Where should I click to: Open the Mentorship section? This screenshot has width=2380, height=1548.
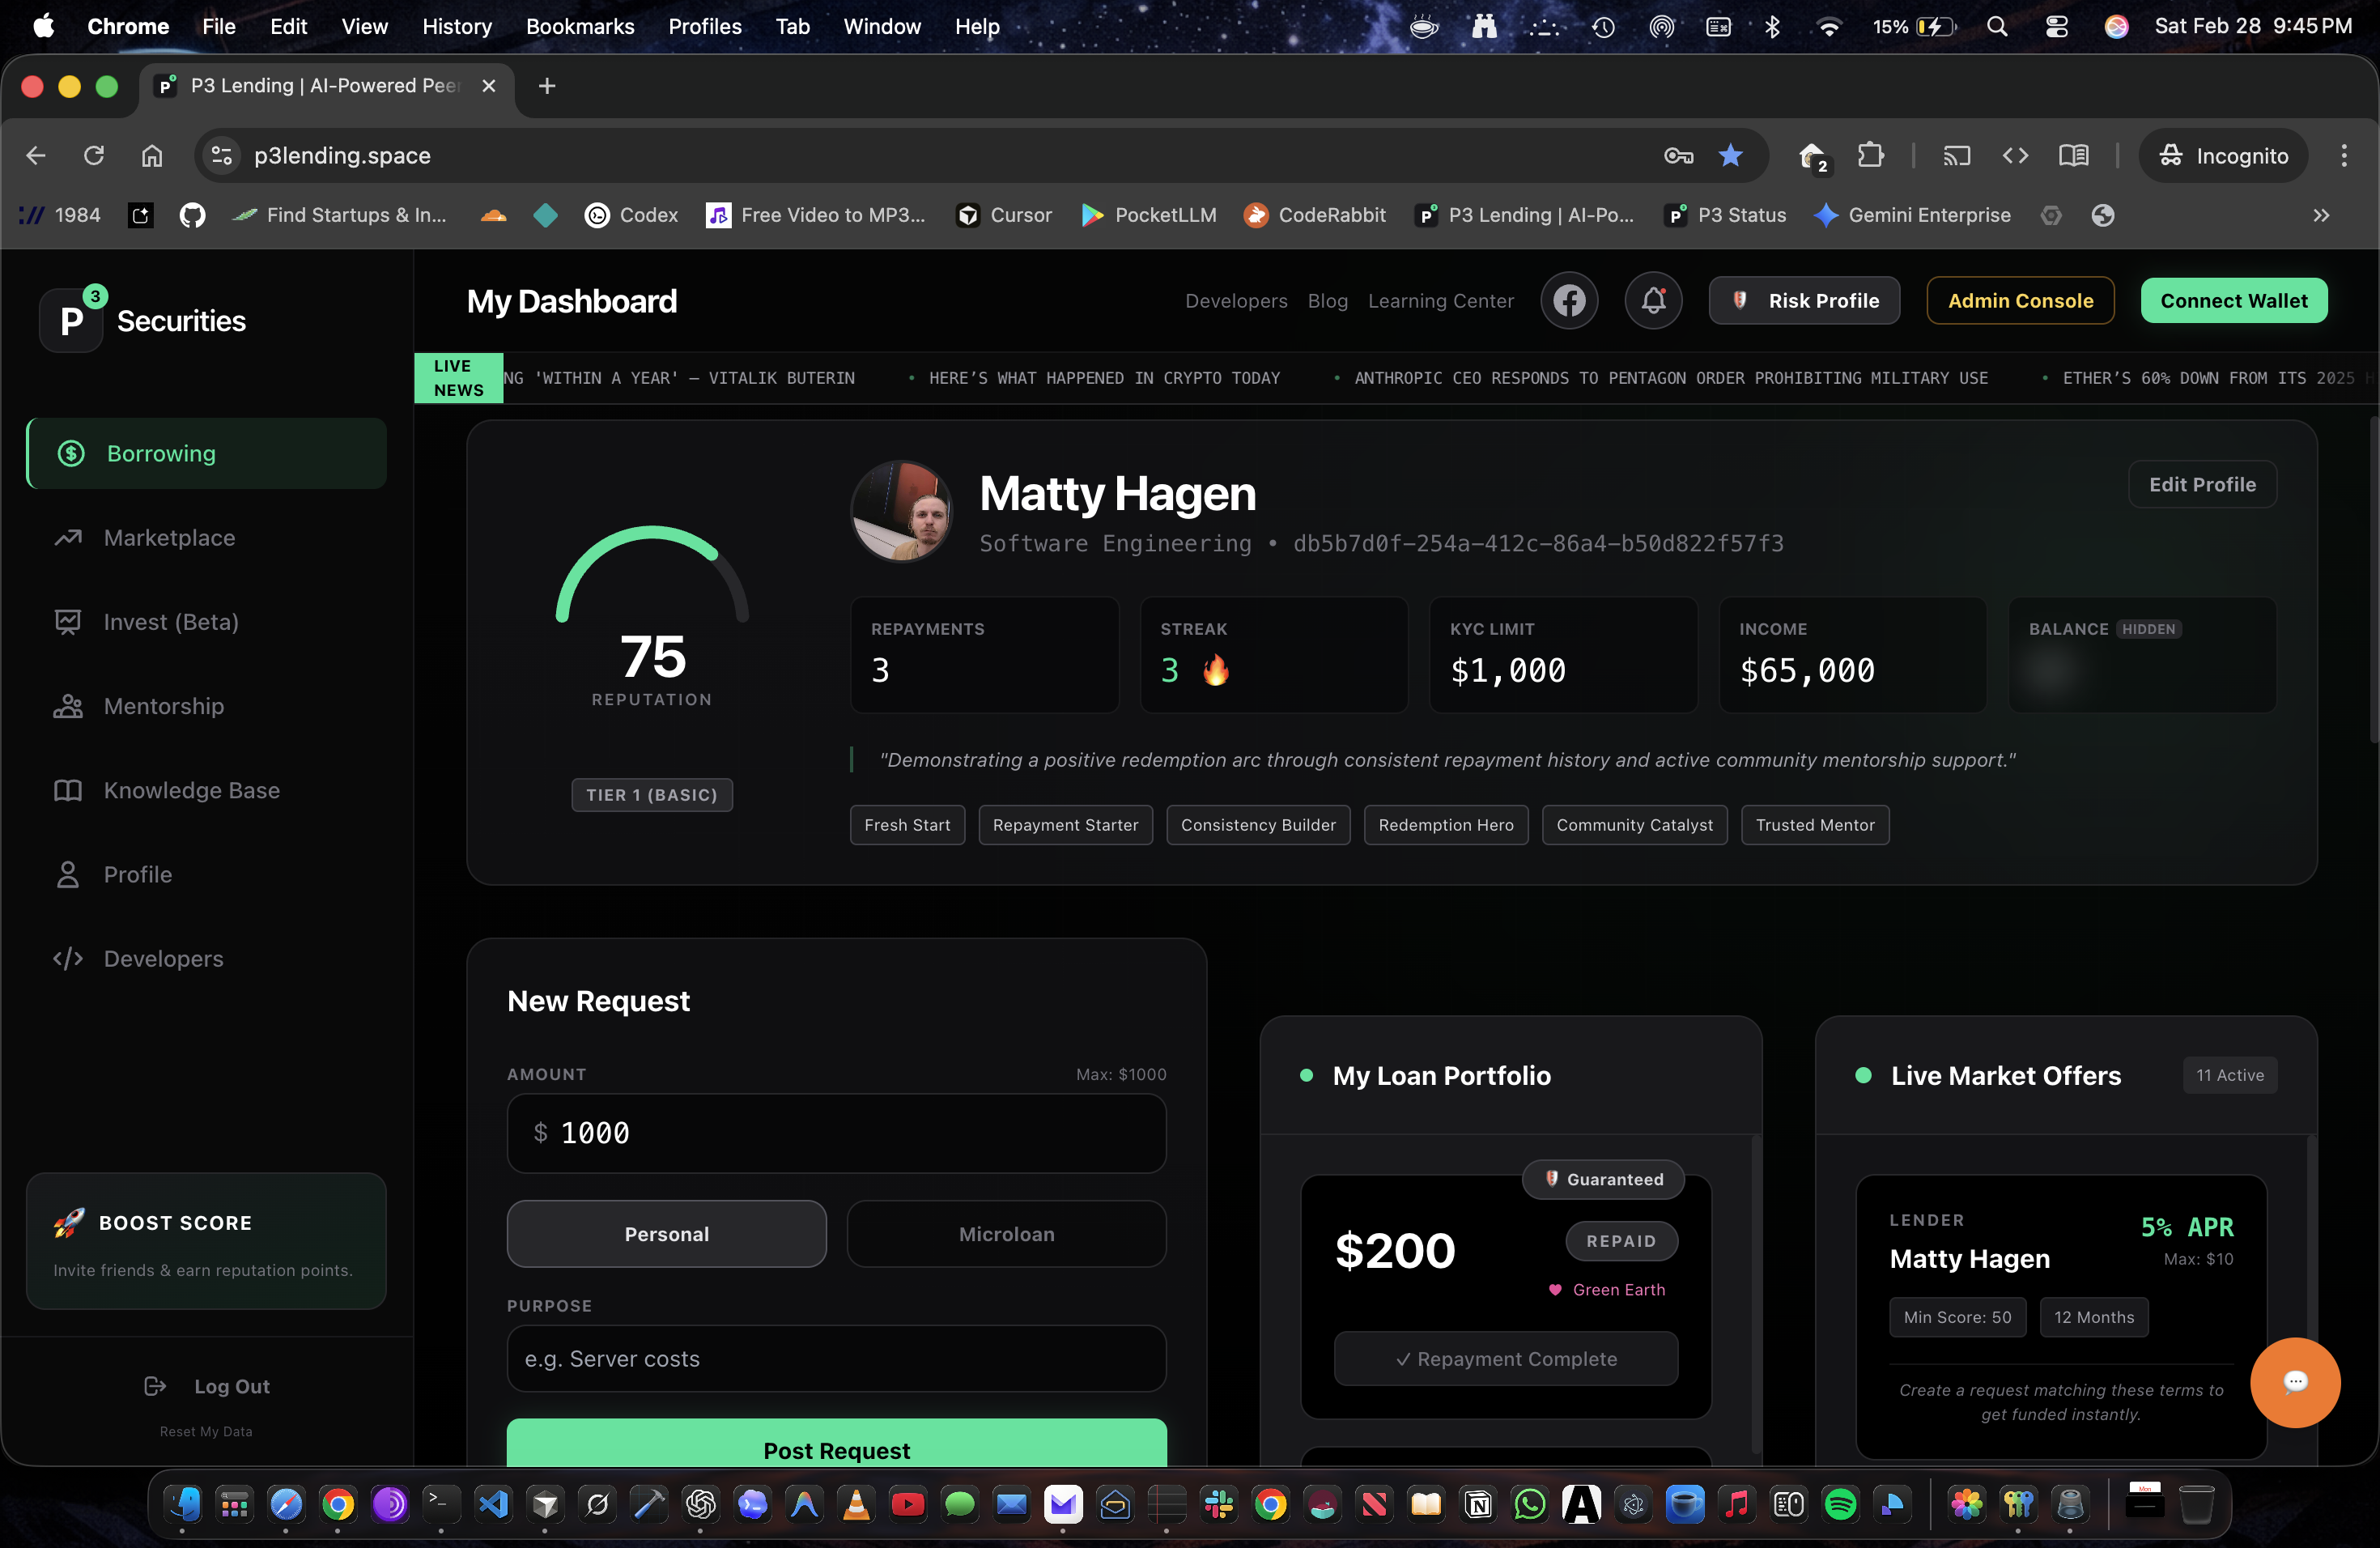[x=163, y=706]
